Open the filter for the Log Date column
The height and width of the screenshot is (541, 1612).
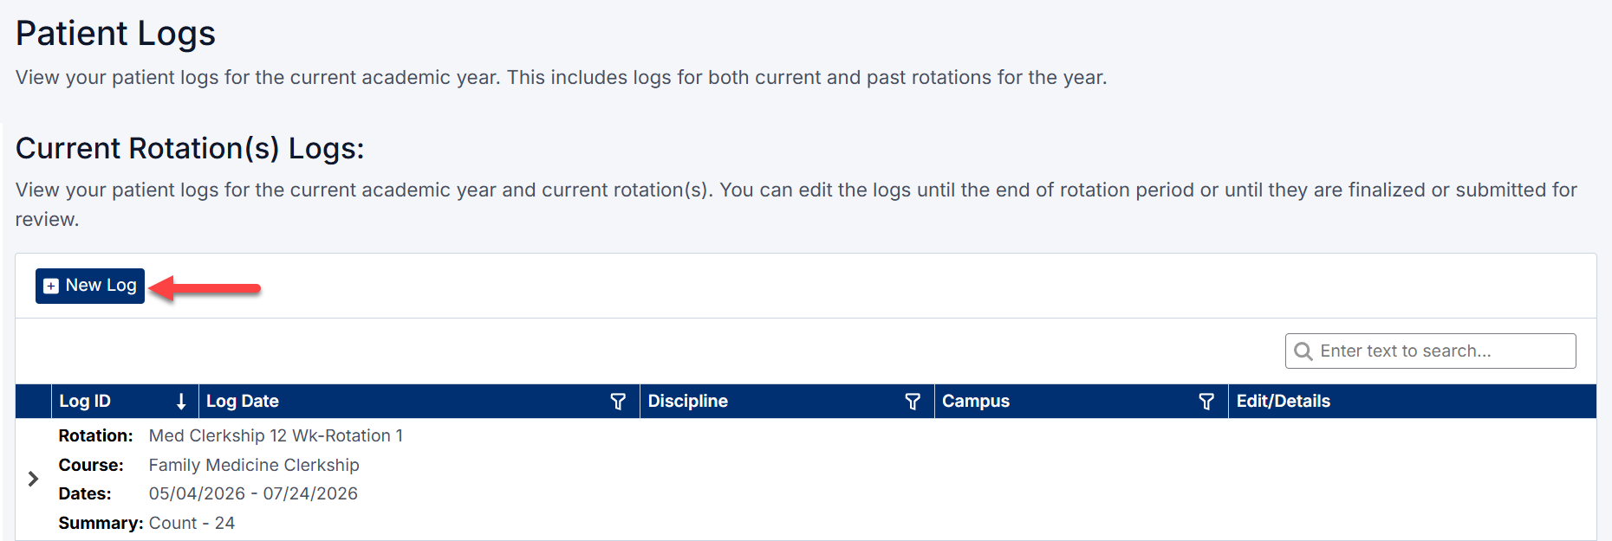coord(618,401)
